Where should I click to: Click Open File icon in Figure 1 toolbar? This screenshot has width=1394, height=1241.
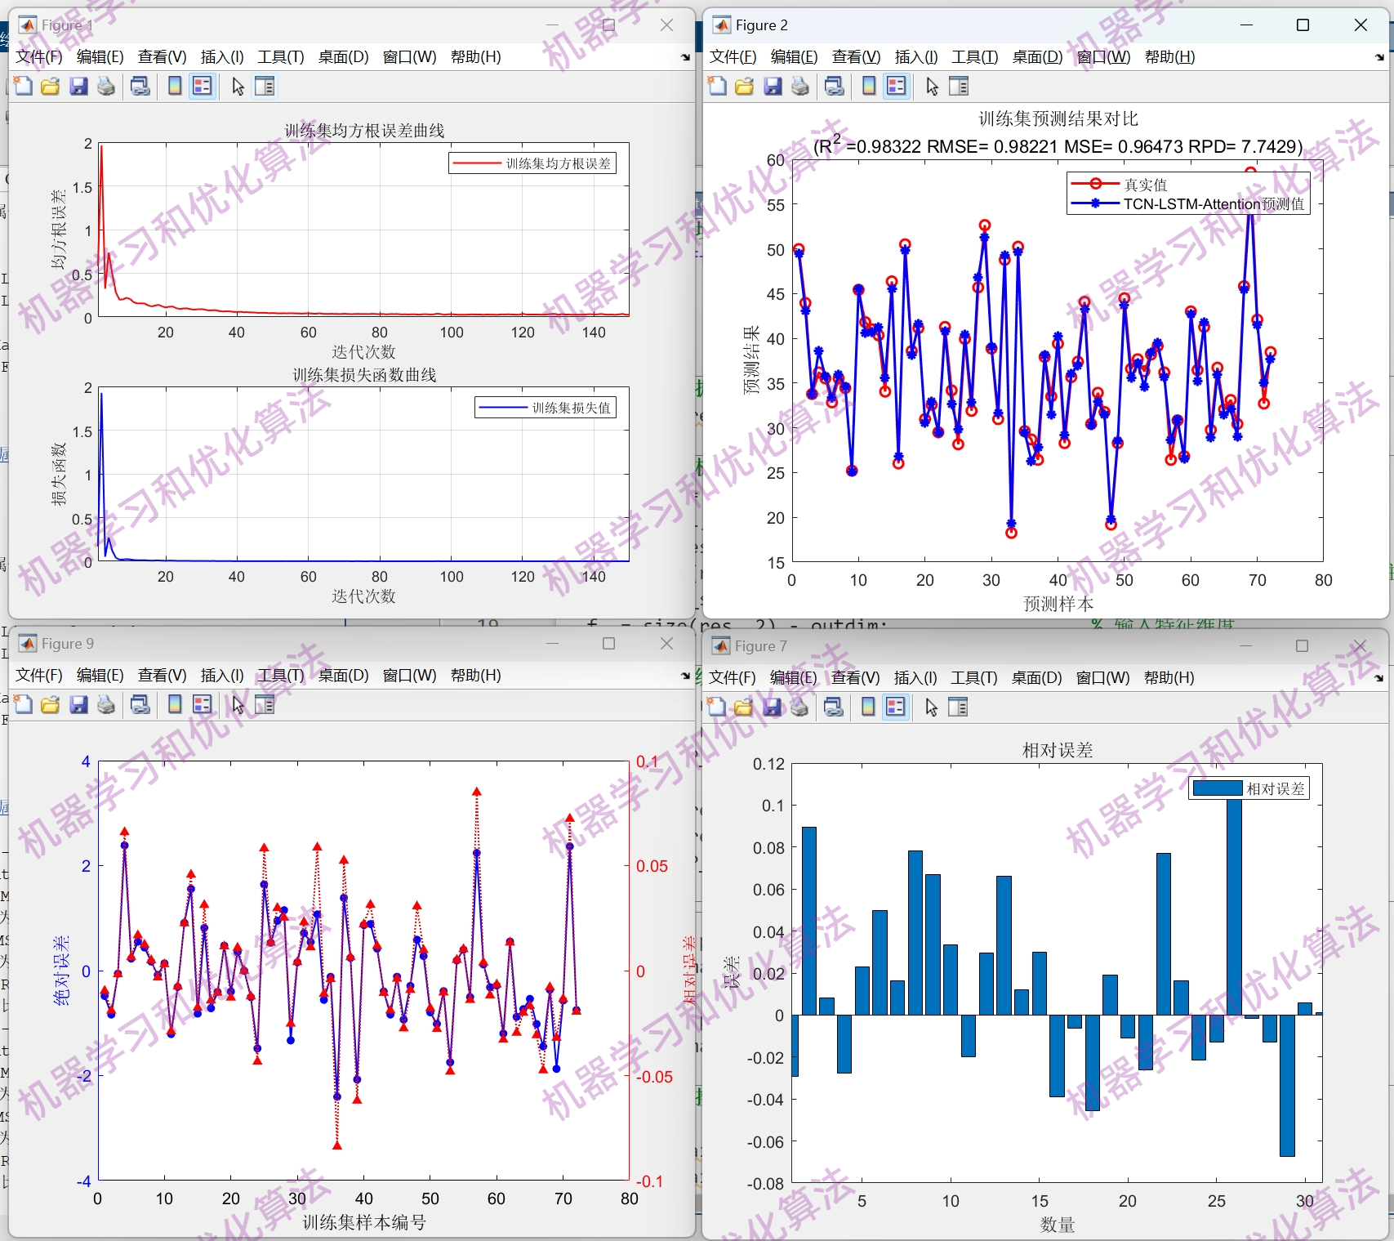tap(51, 86)
